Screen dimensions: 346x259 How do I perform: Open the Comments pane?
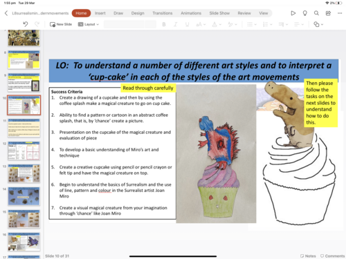332,256
